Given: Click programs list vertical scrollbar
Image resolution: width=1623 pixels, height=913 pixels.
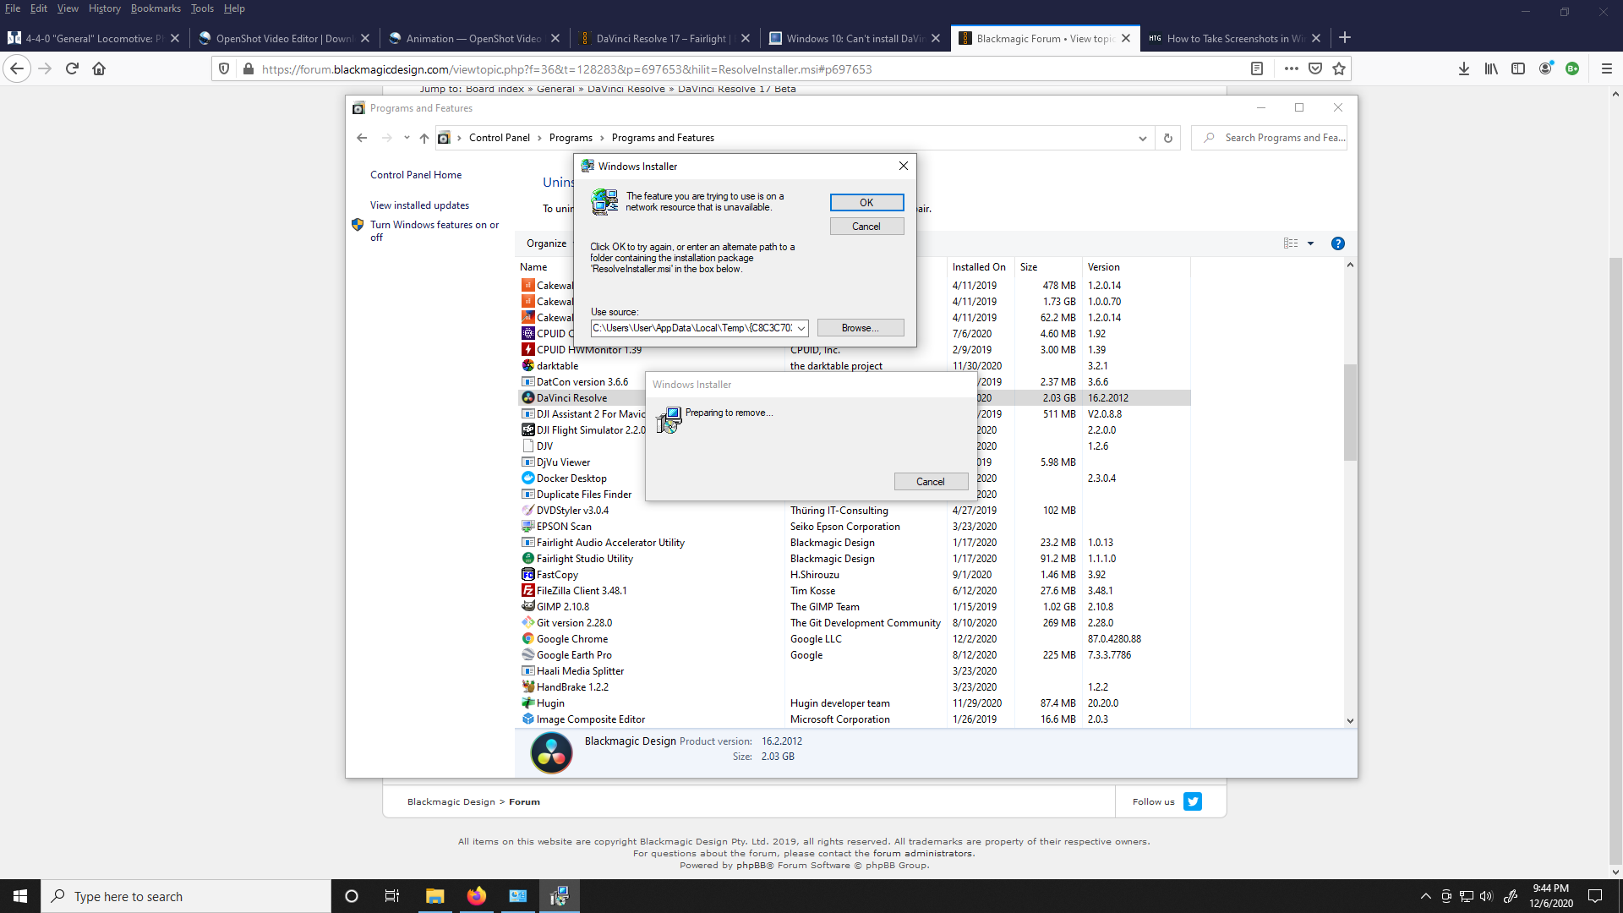Looking at the screenshot, I should pyautogui.click(x=1350, y=413).
